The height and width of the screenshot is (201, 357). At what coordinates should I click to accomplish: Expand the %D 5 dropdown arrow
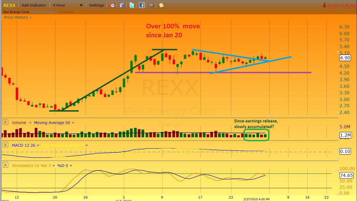click(71, 166)
